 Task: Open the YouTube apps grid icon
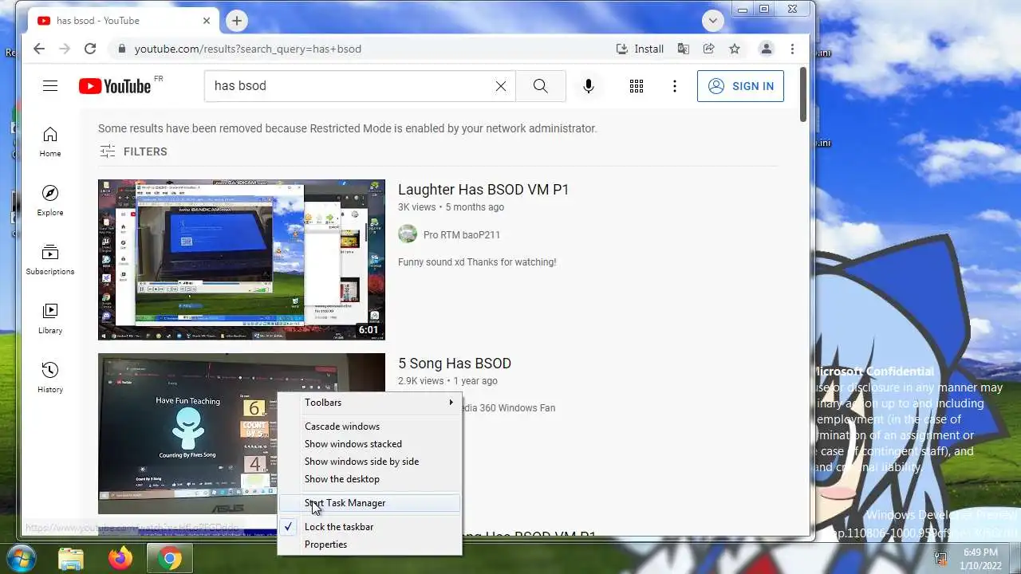pyautogui.click(x=637, y=86)
